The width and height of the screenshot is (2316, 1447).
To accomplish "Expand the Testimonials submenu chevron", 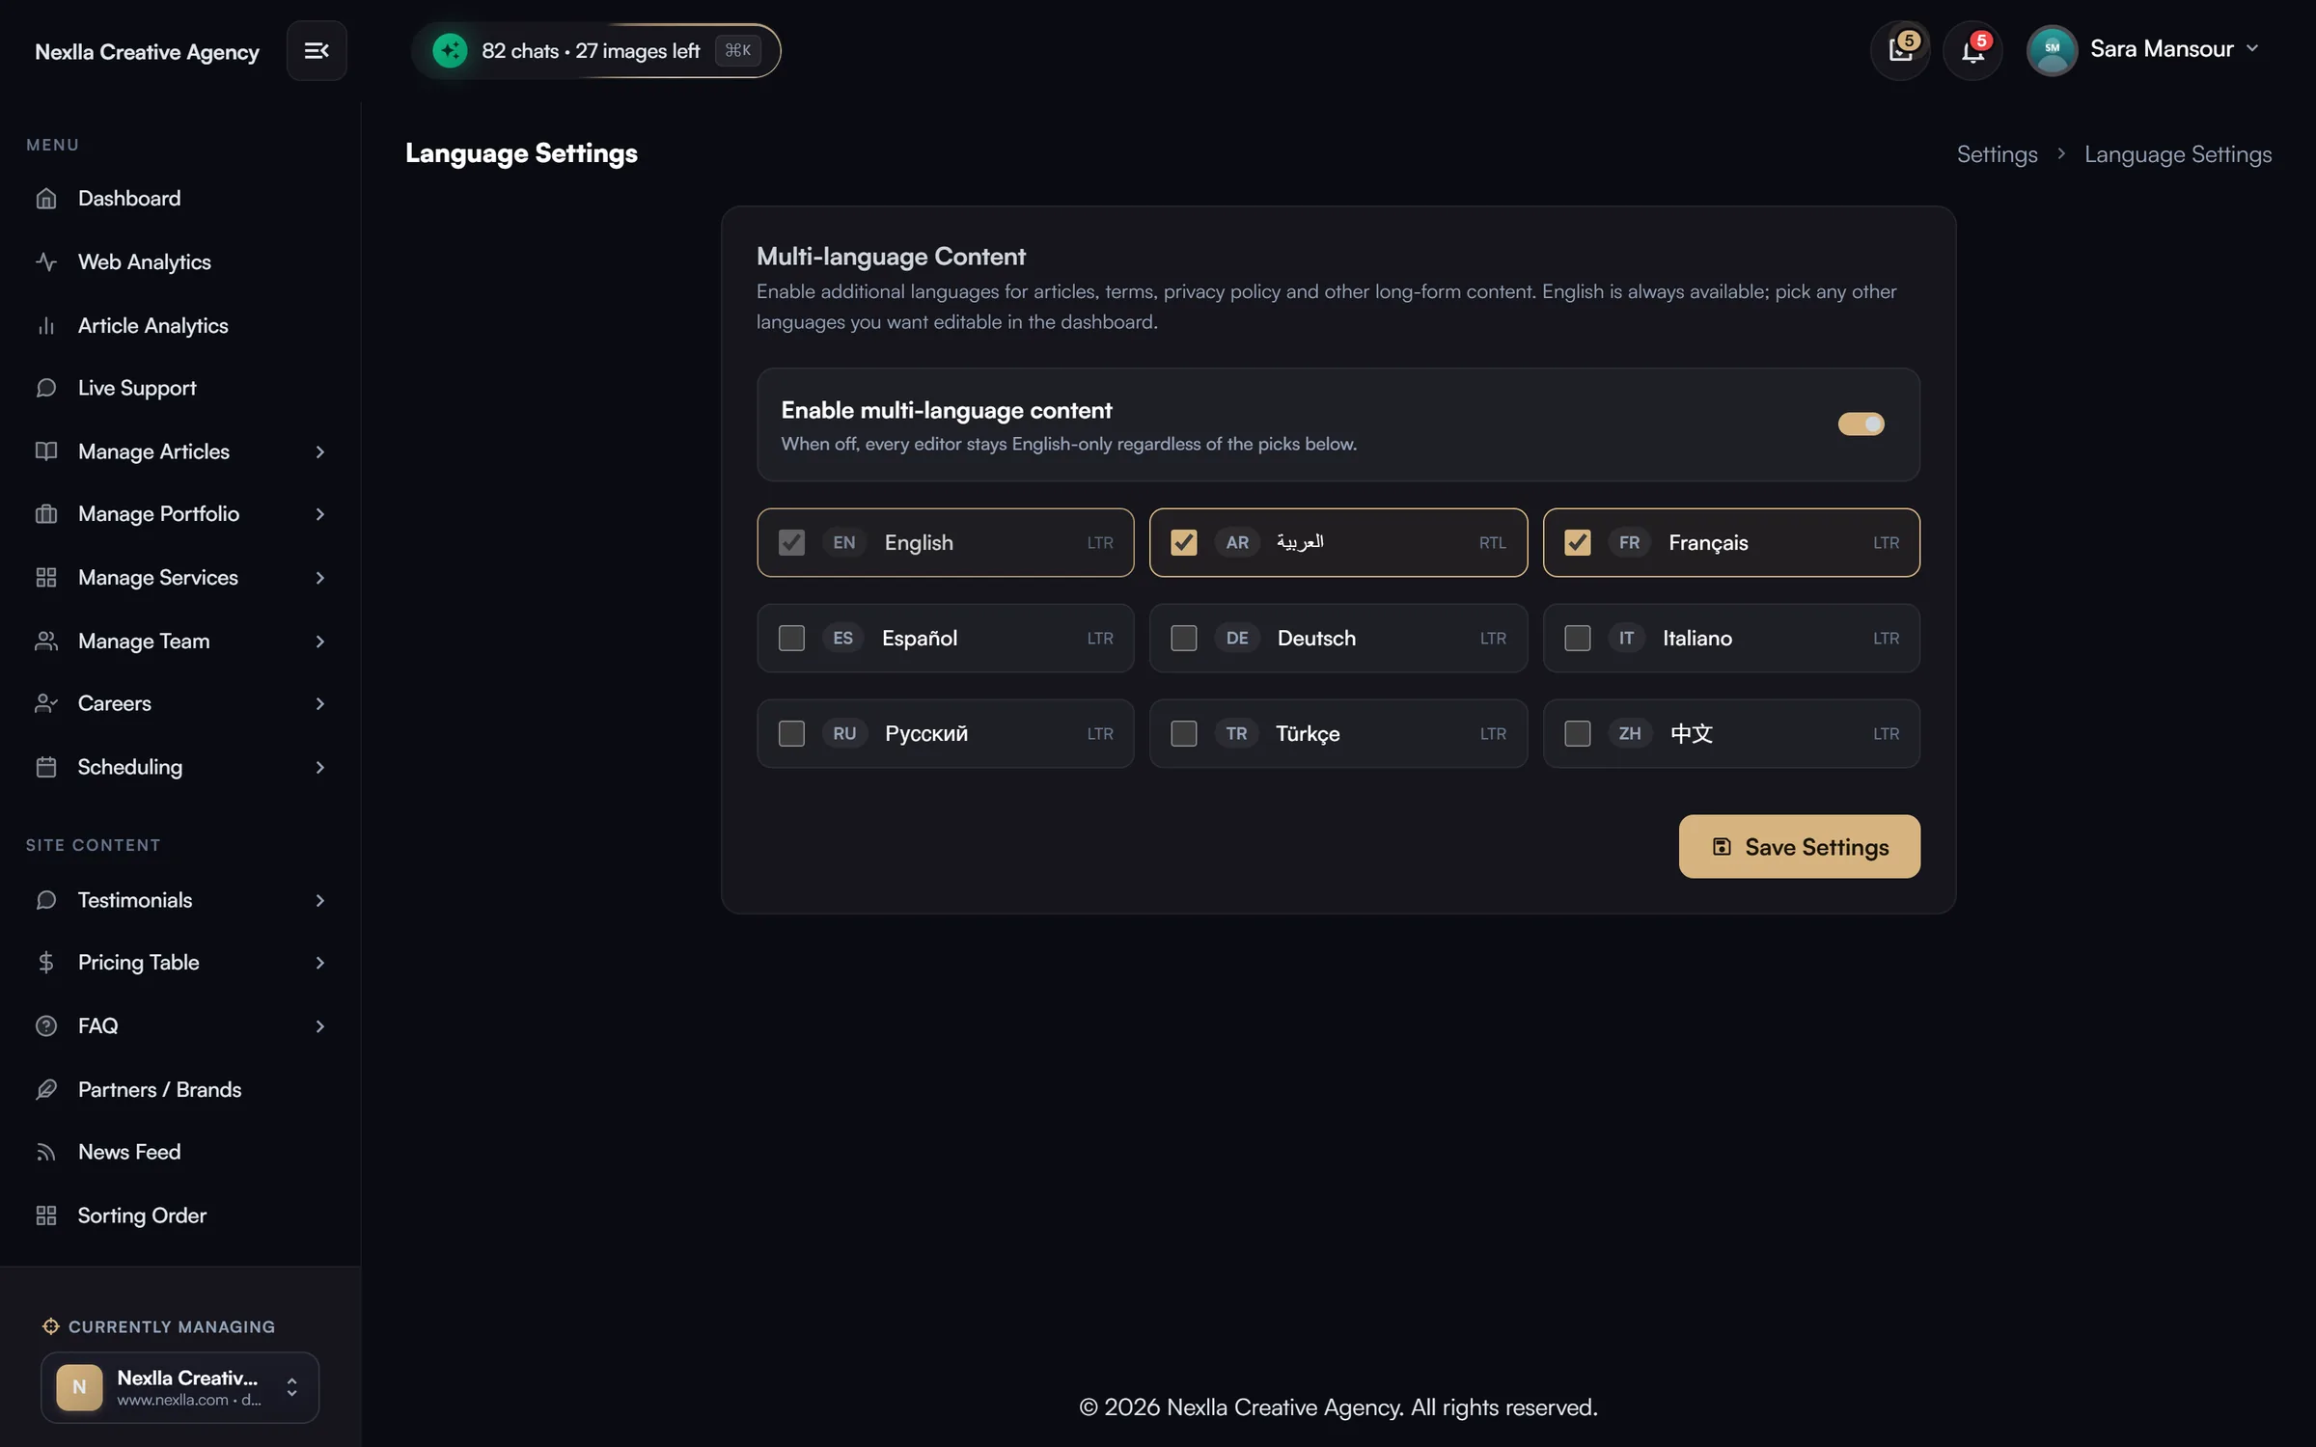I will (319, 901).
